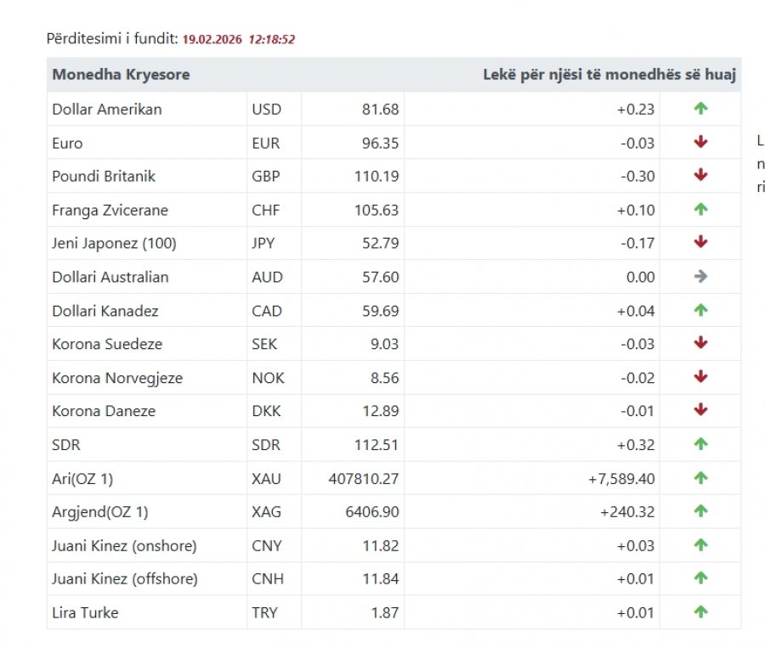Click the green up arrow for Lira Turke

coord(700,611)
